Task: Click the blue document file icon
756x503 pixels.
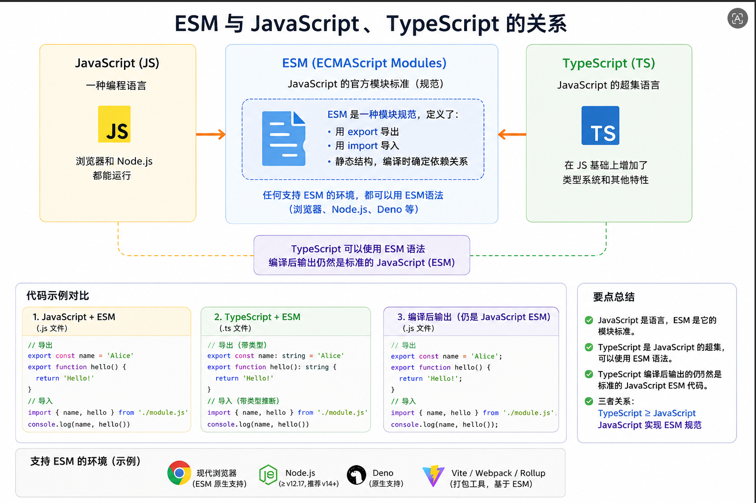Action: pos(284,138)
